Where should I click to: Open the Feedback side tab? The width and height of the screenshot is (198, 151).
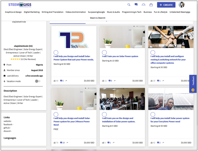(x=193, y=84)
